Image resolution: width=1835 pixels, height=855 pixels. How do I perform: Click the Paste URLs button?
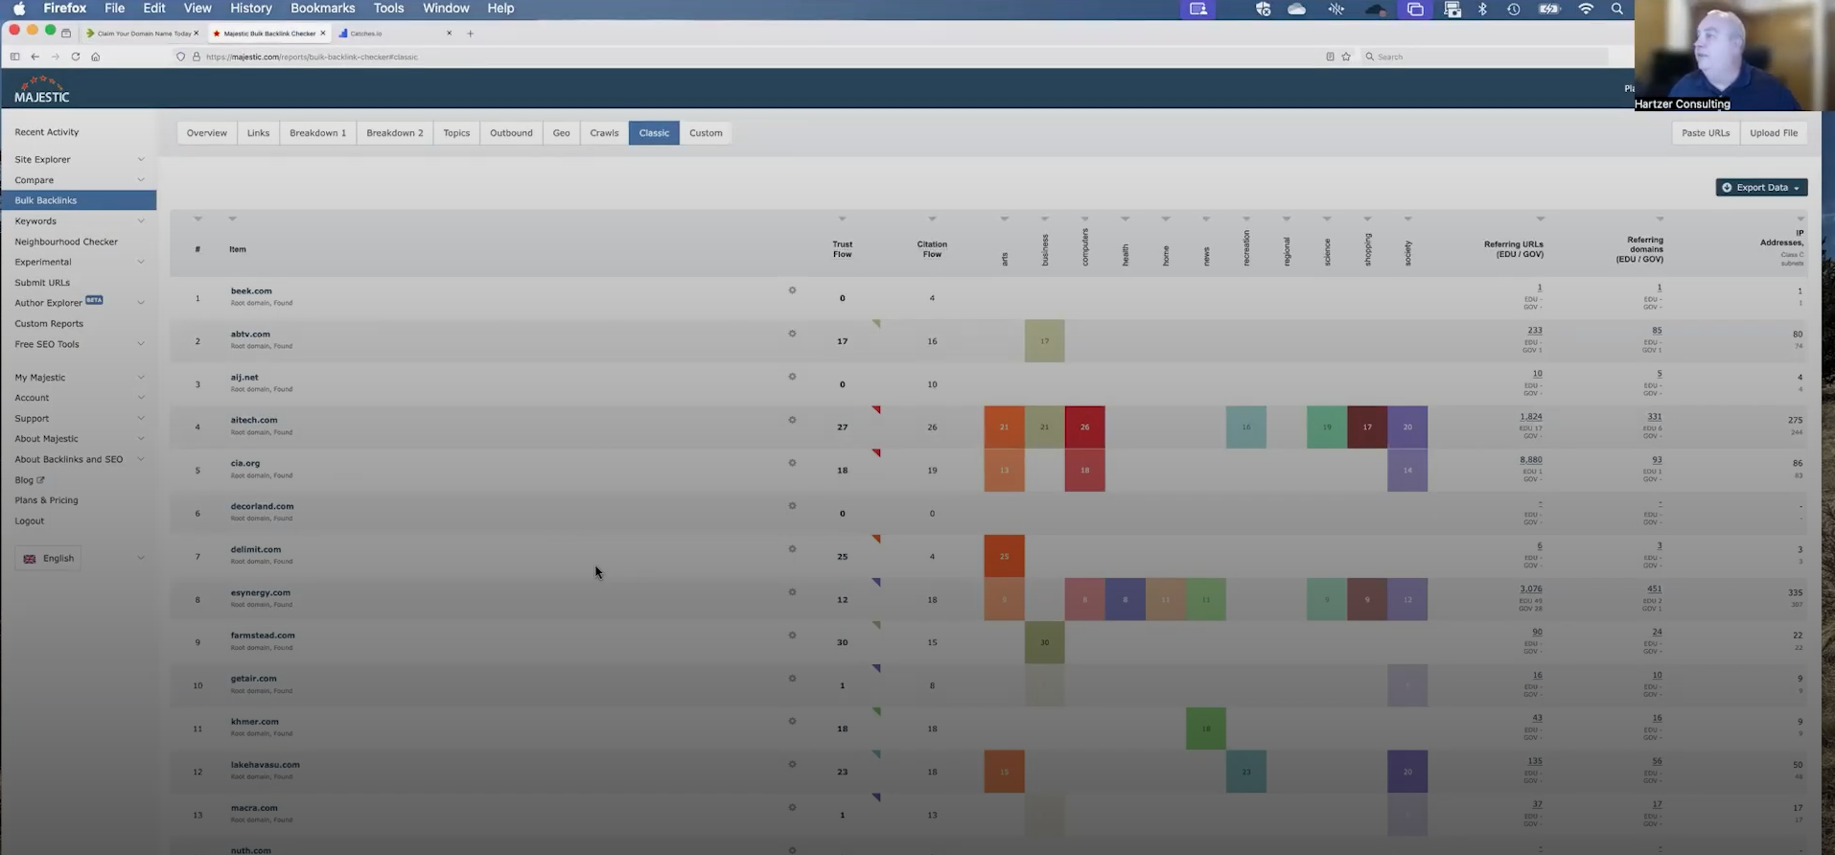[x=1706, y=133]
